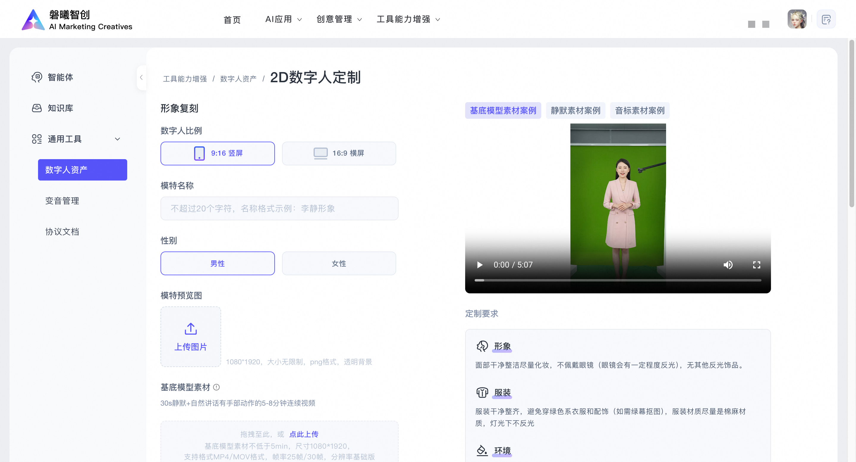856x462 pixels.
Task: Expand the AI应用 dropdown menu
Action: point(284,19)
